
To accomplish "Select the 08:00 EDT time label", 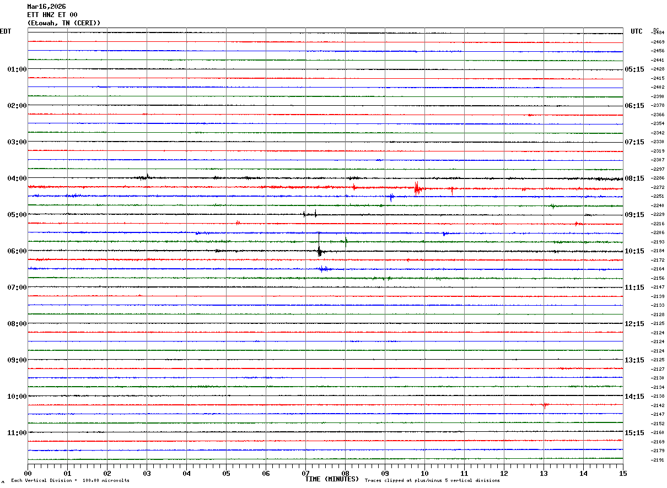I will (17, 324).
